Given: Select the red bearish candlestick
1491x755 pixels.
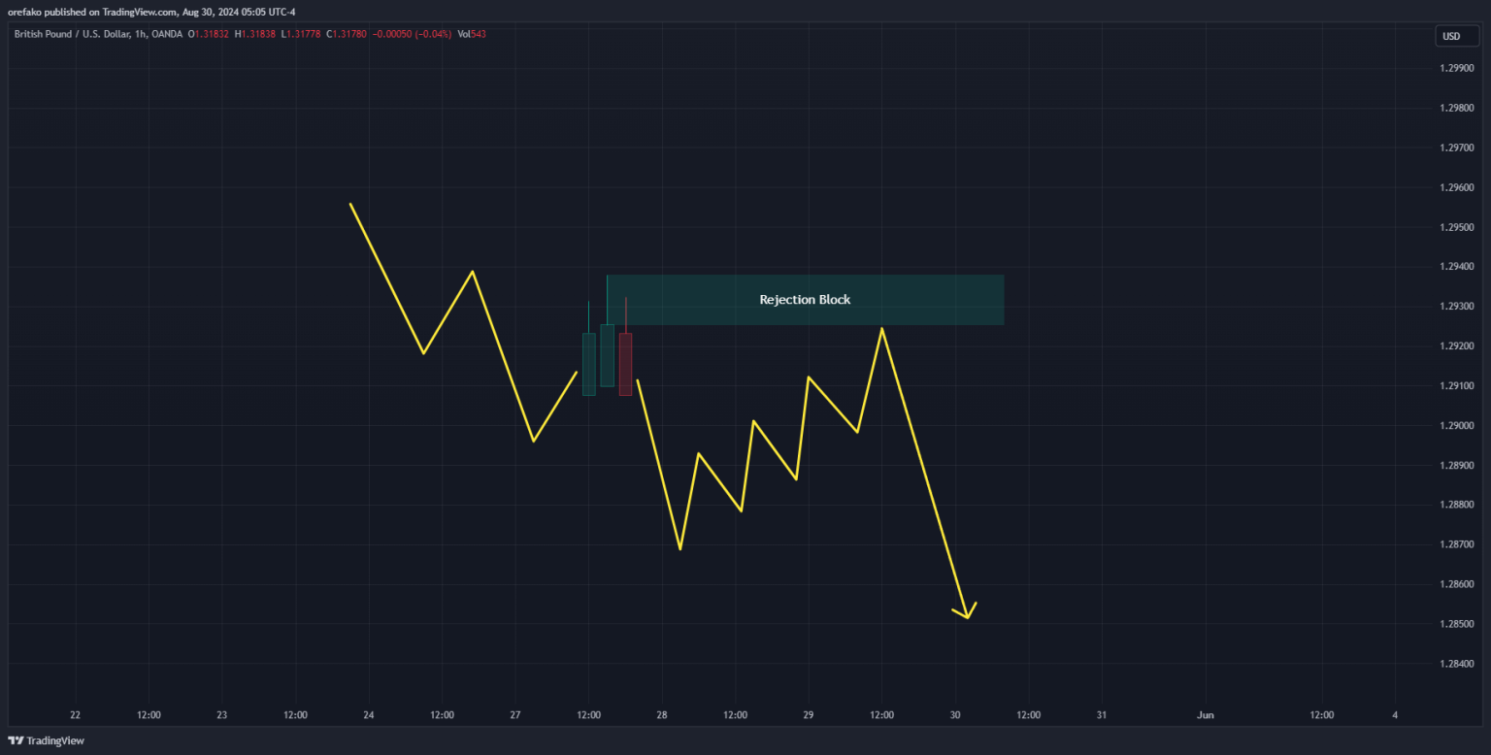Looking at the screenshot, I should coord(625,364).
